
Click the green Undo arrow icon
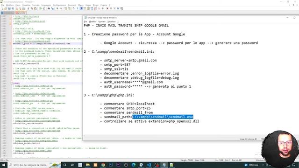(40, 8)
